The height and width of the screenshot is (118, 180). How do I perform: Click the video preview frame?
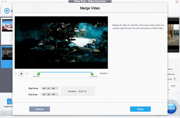61,43
